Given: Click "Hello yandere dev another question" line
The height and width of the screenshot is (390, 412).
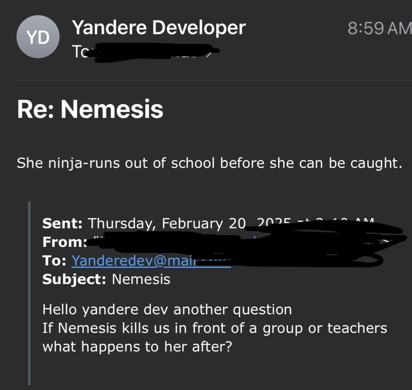Looking at the screenshot, I should (x=167, y=309).
